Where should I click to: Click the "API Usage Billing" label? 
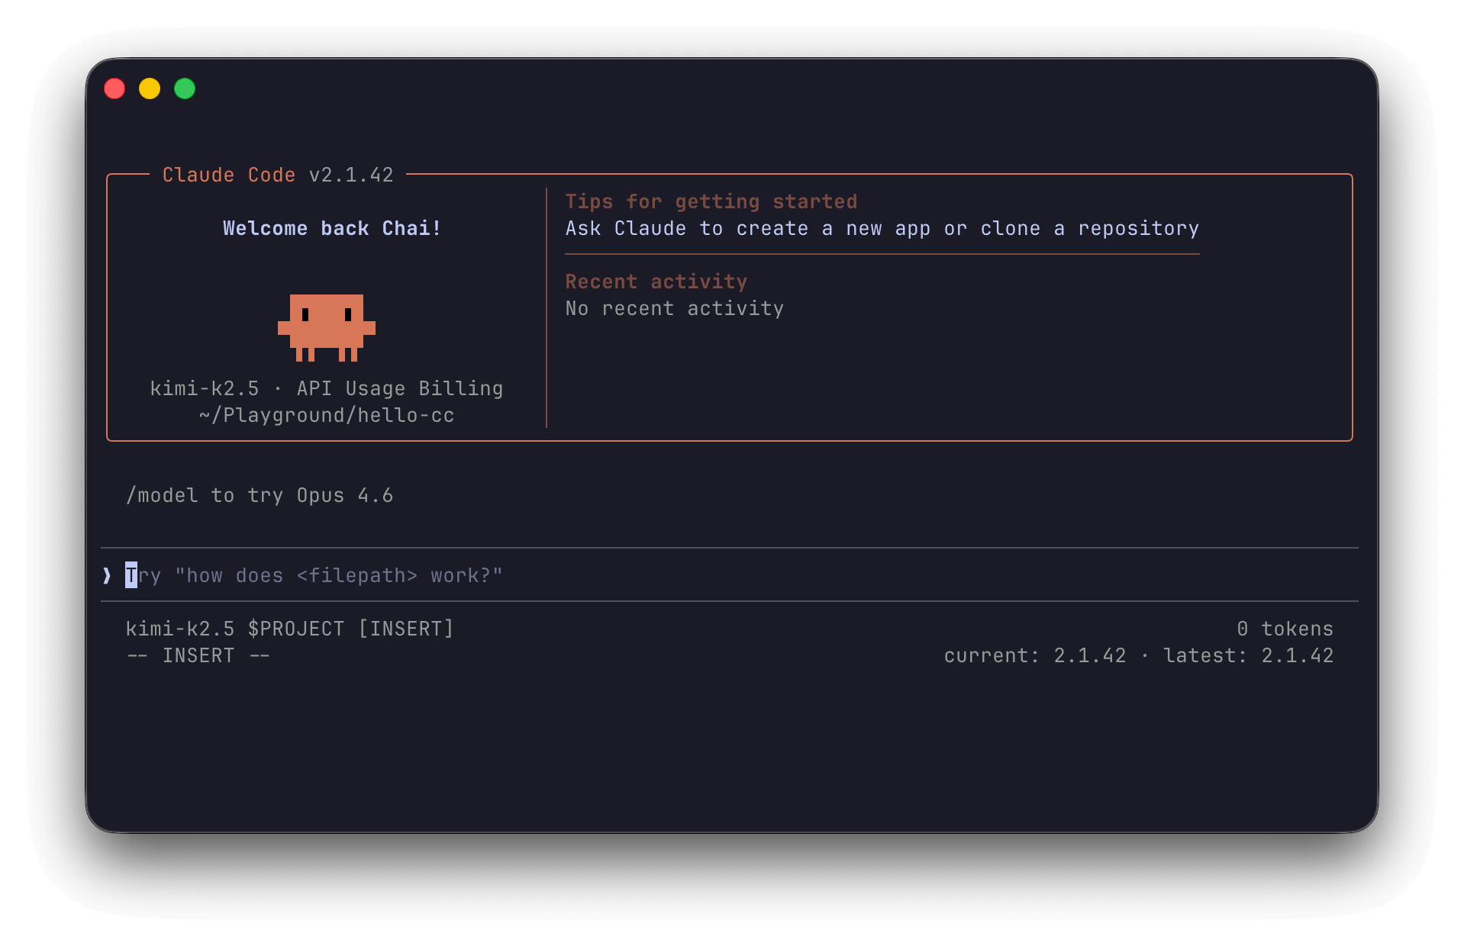click(400, 389)
